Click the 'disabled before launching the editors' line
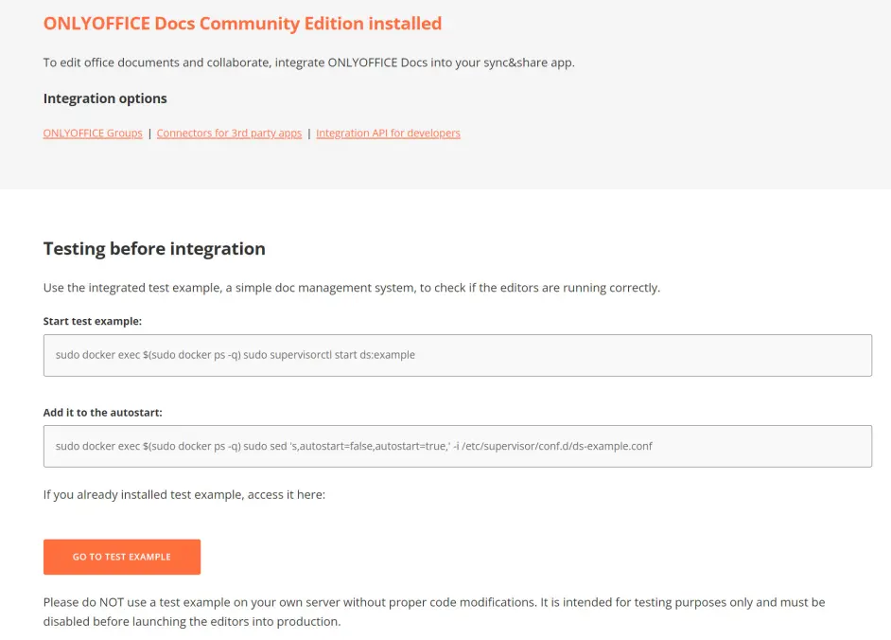Image resolution: width=891 pixels, height=640 pixels. [x=192, y=622]
